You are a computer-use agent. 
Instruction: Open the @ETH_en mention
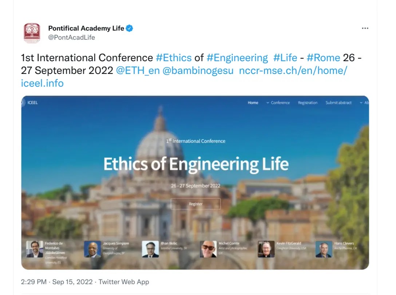coord(138,71)
